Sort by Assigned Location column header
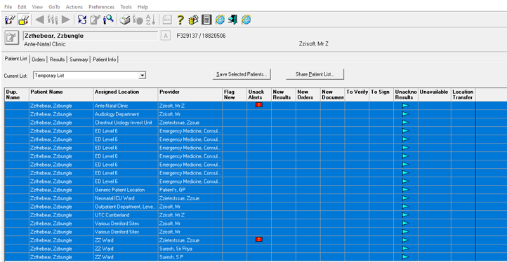This screenshot has height=262, width=507. 126,95
